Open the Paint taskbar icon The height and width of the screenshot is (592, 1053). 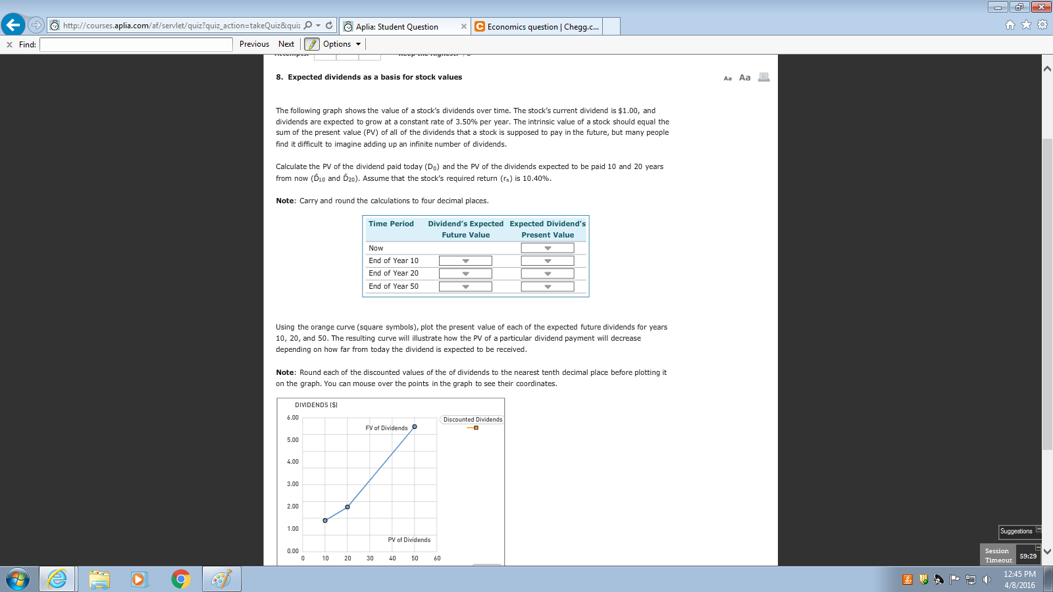click(221, 579)
